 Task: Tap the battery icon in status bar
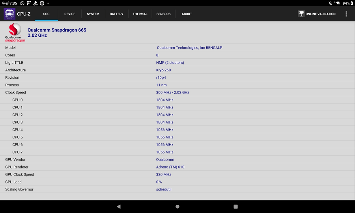pos(351,3)
